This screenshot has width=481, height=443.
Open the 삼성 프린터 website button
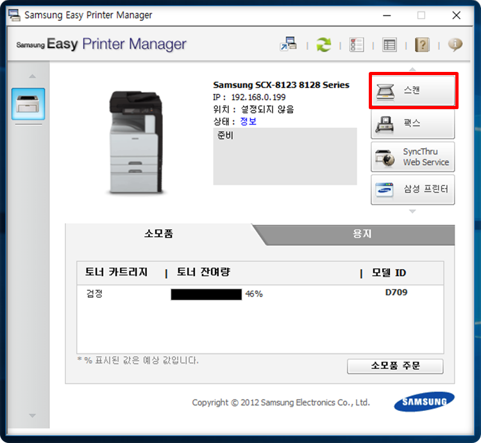(413, 190)
